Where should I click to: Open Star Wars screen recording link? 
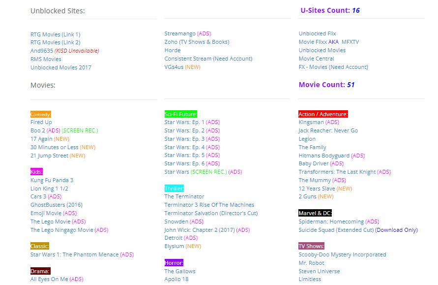(177, 172)
